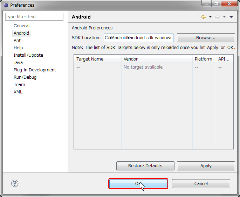Click the Platform column header
This screenshot has width=240, height=197.
[x=204, y=59]
